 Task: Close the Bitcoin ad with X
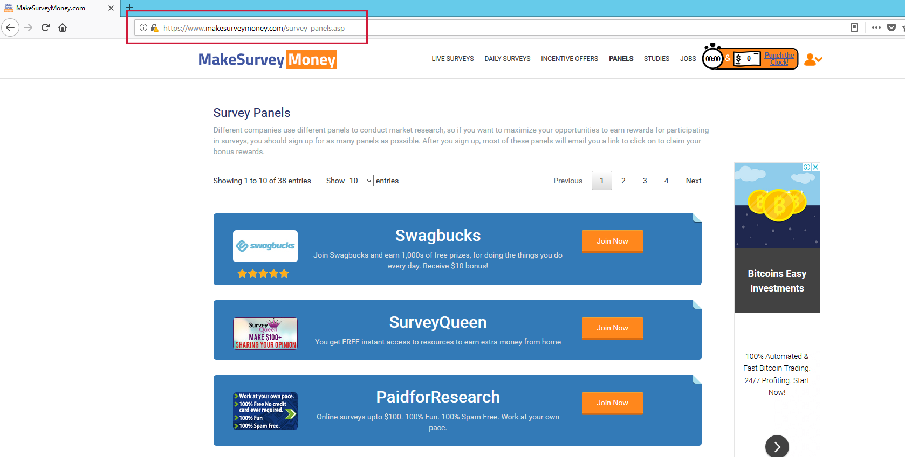pyautogui.click(x=816, y=167)
